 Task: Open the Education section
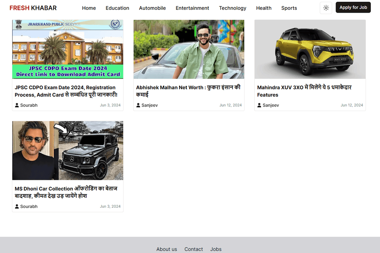(x=117, y=8)
